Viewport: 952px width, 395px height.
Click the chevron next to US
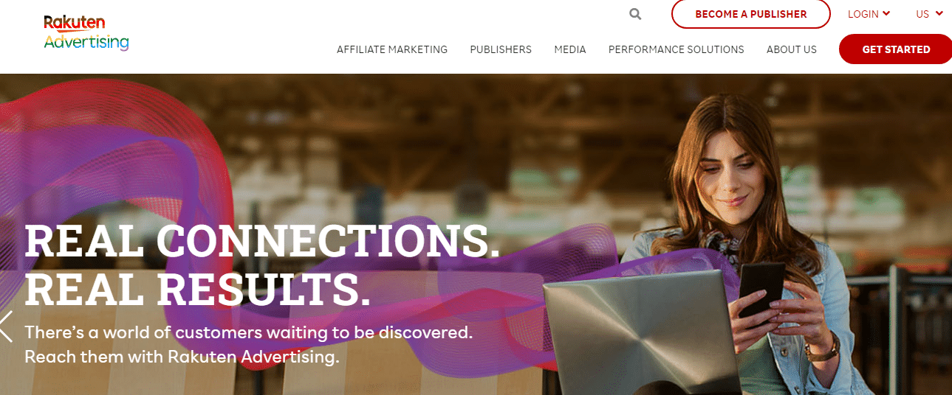click(939, 13)
